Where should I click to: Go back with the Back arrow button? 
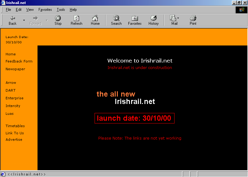point(12,20)
